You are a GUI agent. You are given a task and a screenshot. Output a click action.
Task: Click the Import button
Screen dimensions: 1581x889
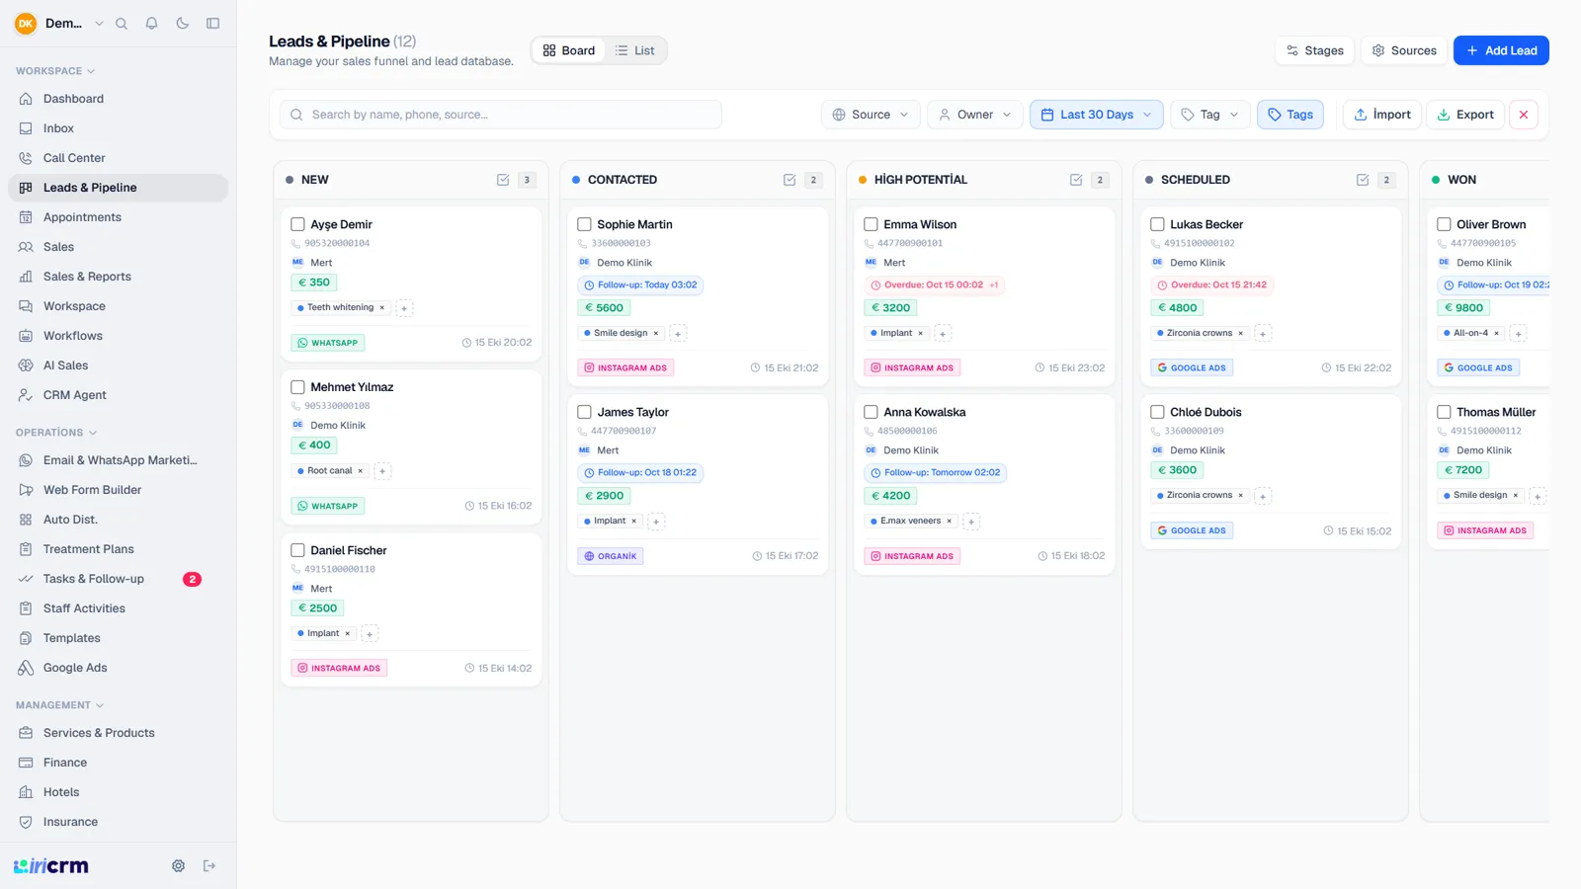click(x=1382, y=115)
